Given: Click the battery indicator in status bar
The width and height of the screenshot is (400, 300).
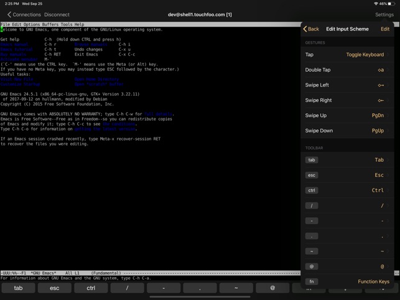Looking at the screenshot, I should point(391,4).
